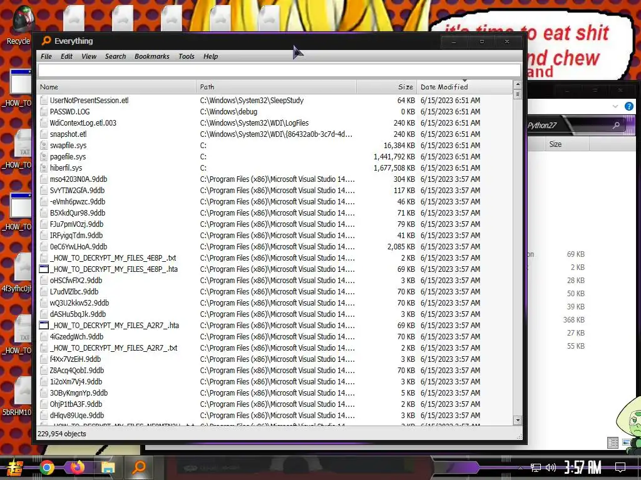641x480 pixels.
Task: Expand the ribbon chevron in the Explorer window
Action: pyautogui.click(x=615, y=106)
